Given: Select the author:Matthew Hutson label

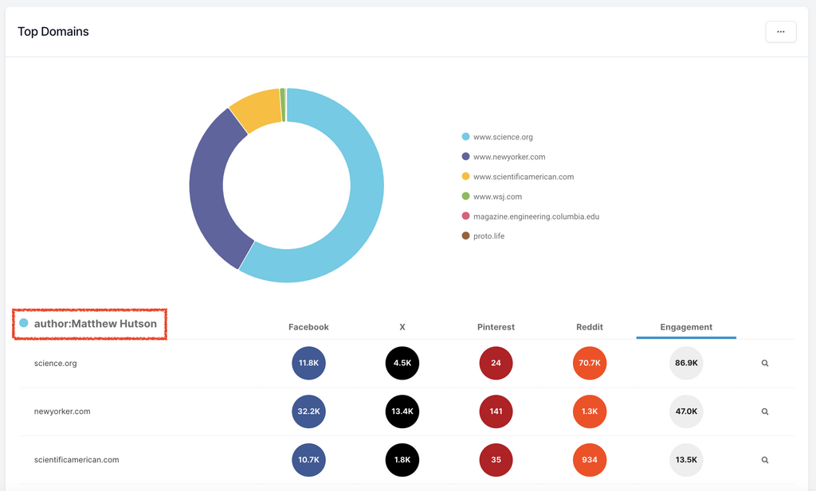Looking at the screenshot, I should (95, 324).
